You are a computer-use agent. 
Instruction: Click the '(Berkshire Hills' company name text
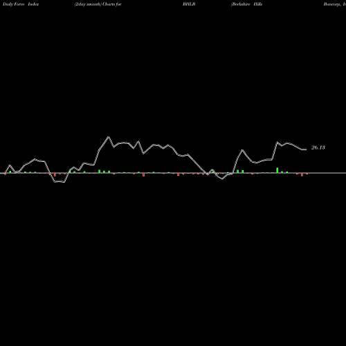click(246, 4)
